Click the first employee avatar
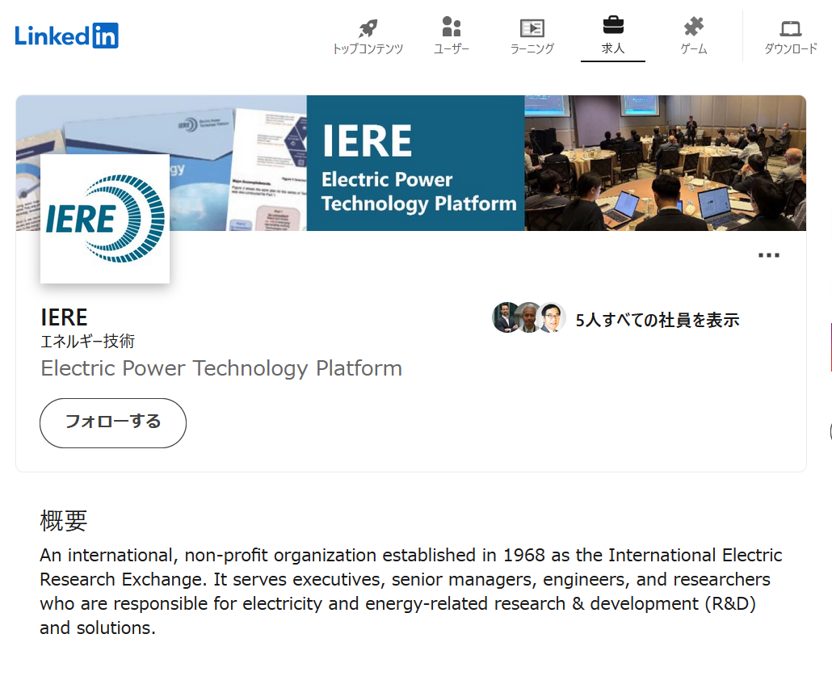 [506, 318]
